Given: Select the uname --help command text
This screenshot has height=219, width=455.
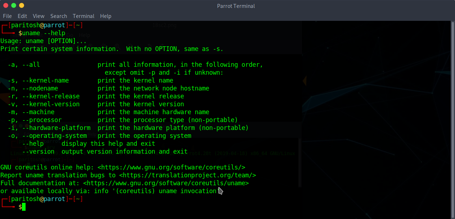Looking at the screenshot, I should [x=43, y=33].
